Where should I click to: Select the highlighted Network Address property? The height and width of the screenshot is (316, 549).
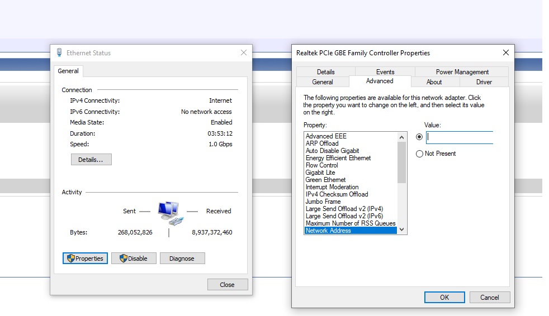click(351, 231)
